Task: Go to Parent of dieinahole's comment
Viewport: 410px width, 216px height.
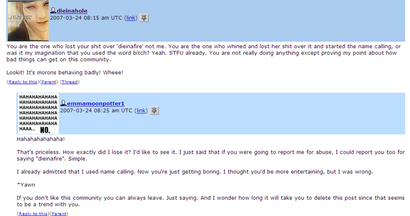Action: (49, 82)
